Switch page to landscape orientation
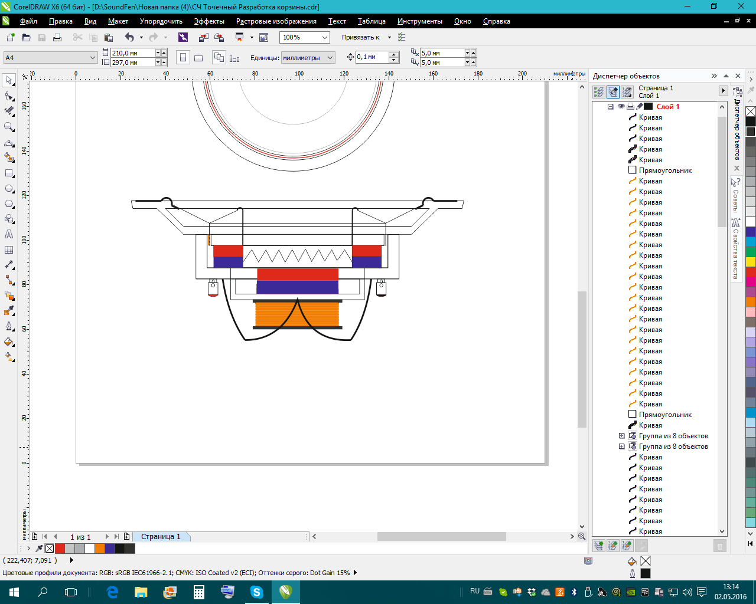 [198, 58]
